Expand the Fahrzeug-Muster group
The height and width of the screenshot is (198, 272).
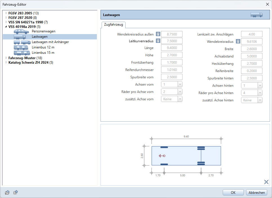[6, 58]
